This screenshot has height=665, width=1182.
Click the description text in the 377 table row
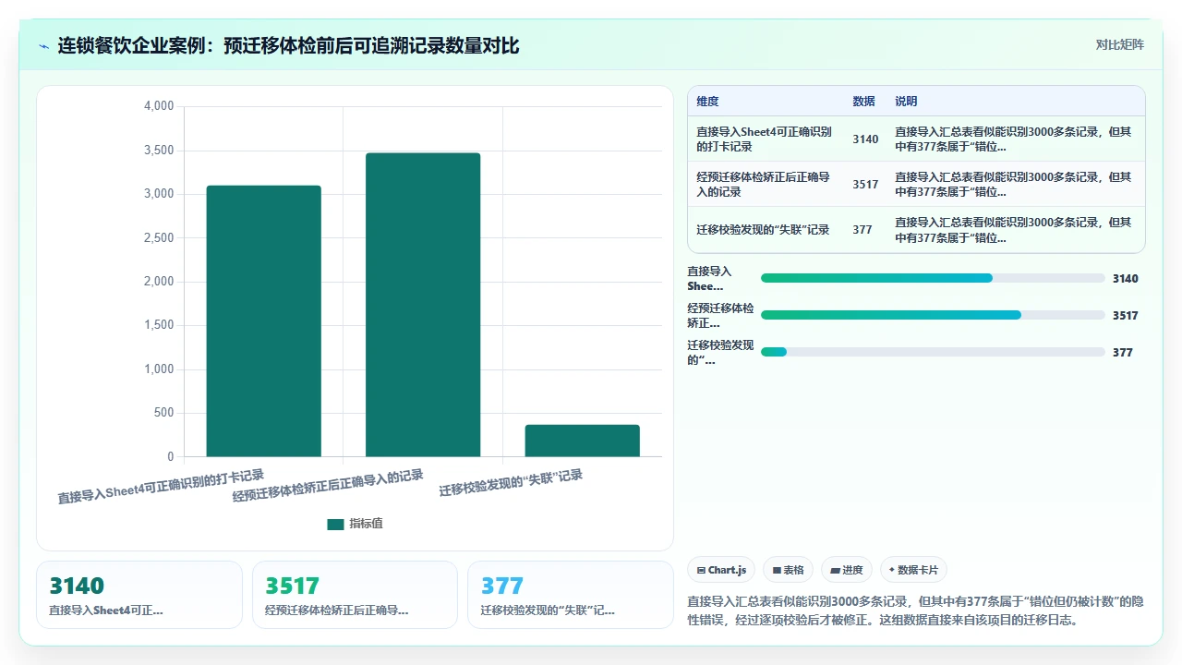click(x=1013, y=229)
